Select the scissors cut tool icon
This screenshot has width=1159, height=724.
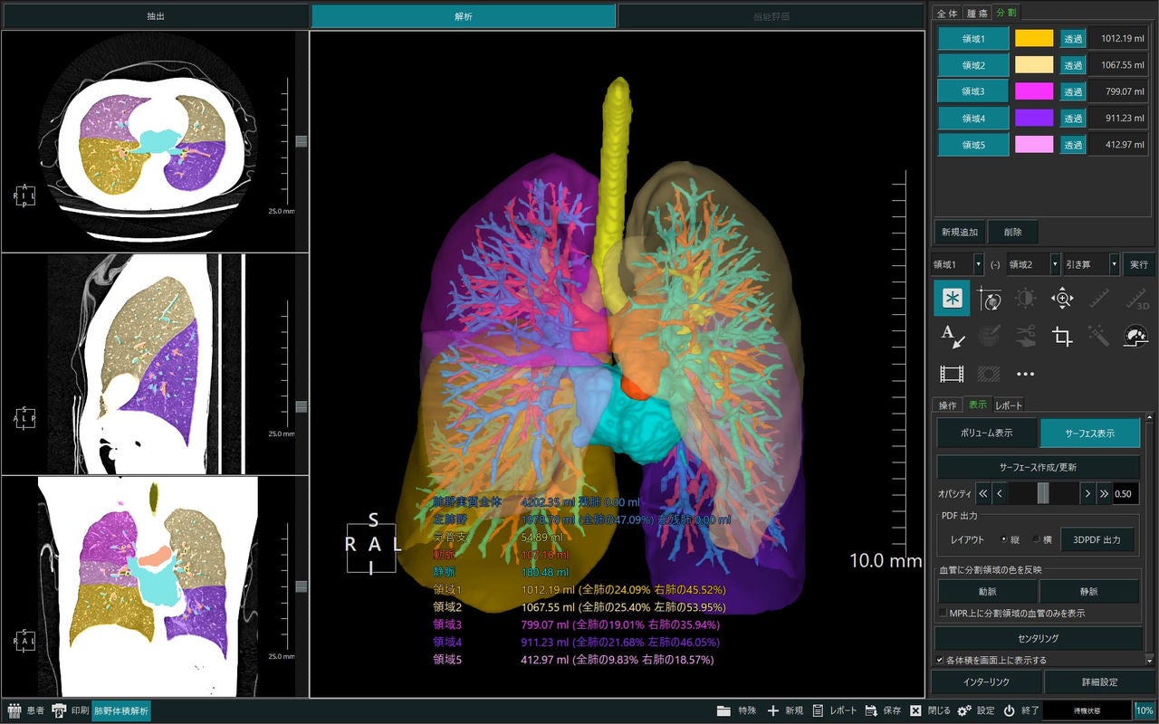click(1025, 336)
